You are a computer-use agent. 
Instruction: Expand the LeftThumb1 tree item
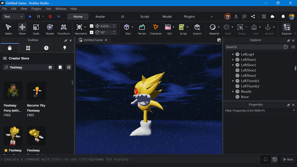(x=233, y=81)
